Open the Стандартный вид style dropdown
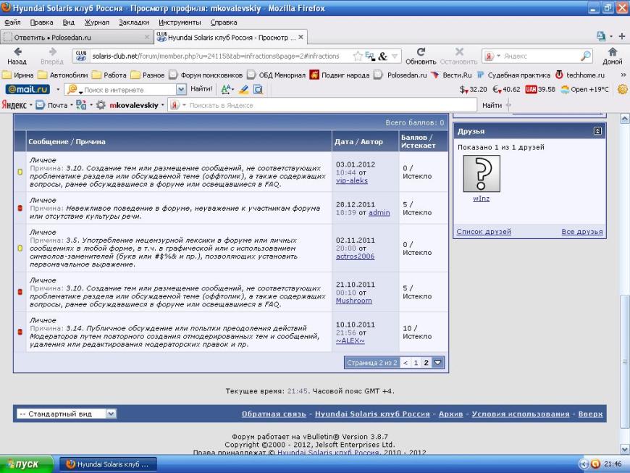 pos(111,414)
